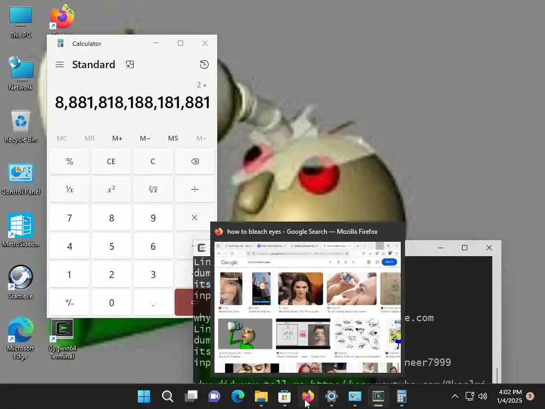Click digit 1 on Calculator
This screenshot has height=409, width=545.
click(x=70, y=274)
